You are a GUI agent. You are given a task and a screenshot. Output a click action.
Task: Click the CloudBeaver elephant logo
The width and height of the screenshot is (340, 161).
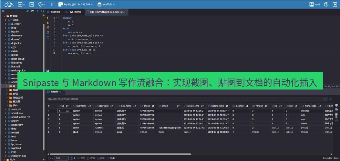click(x=9, y=4)
